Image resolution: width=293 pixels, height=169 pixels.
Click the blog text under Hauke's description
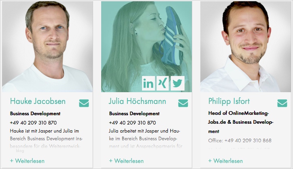pos(20,150)
